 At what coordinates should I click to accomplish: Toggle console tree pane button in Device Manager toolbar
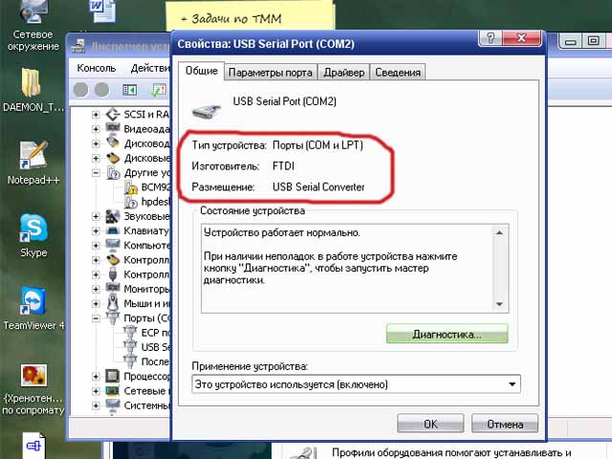coord(130,90)
